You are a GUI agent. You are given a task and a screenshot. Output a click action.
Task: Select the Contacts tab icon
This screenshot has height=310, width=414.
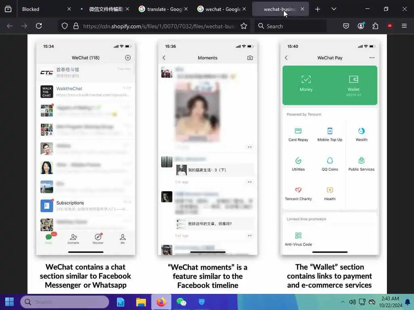tap(74, 239)
